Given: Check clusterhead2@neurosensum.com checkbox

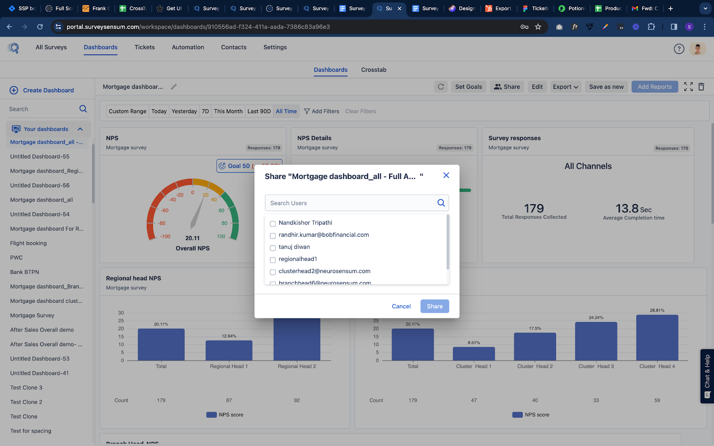Looking at the screenshot, I should [x=273, y=272].
